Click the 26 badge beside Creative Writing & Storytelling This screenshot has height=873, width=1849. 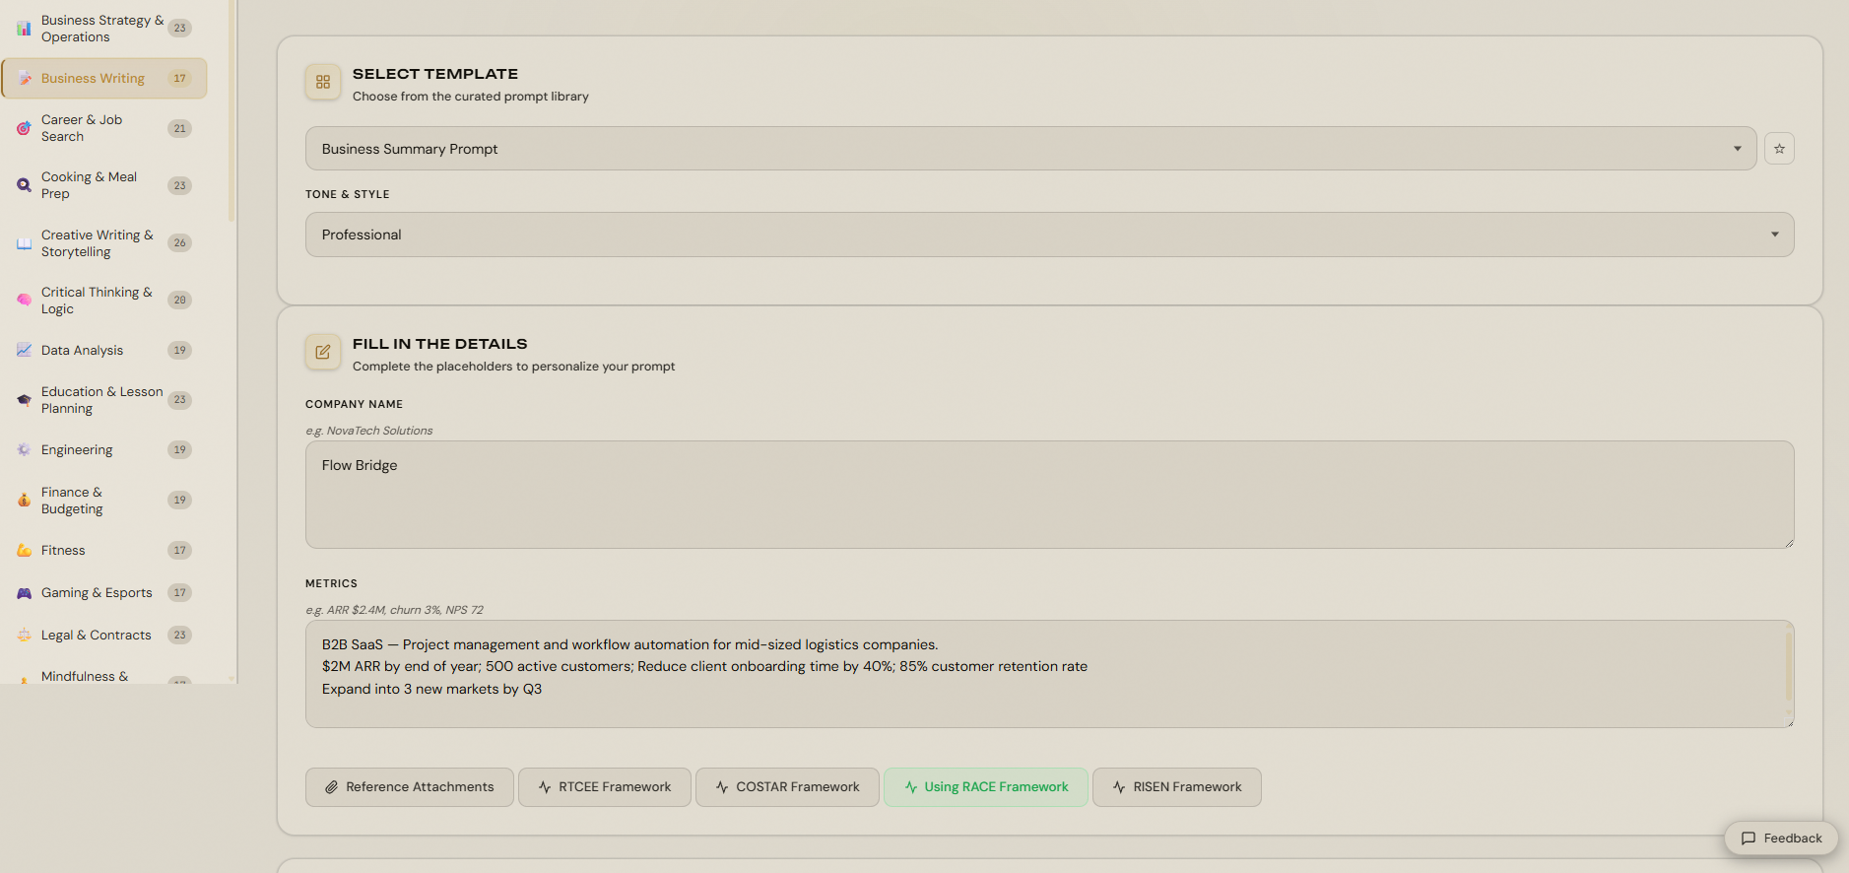pos(179,243)
